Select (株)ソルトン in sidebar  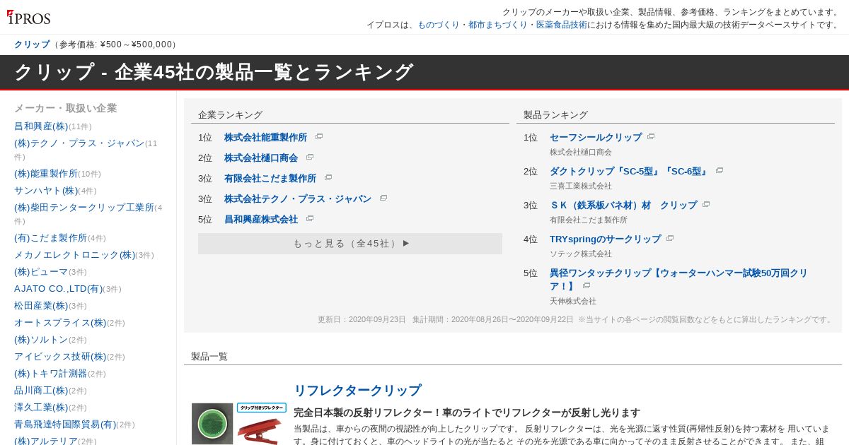pos(41,340)
